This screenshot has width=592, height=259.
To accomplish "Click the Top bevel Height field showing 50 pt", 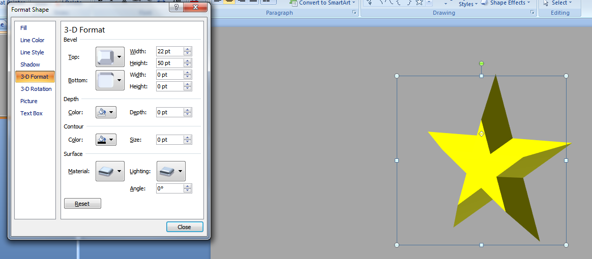I will [170, 63].
